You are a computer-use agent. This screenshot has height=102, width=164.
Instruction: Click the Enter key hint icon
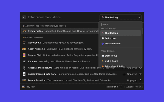pos(120,87)
